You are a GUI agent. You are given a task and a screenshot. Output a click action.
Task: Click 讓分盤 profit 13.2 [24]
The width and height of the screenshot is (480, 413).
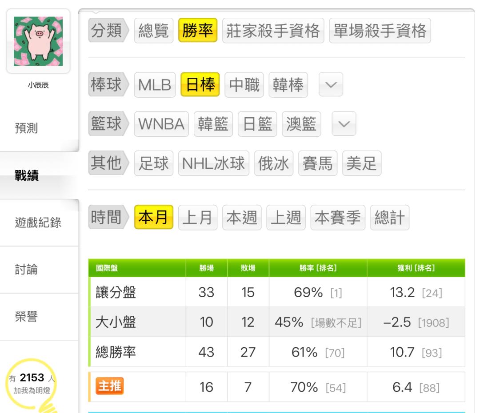point(416,293)
